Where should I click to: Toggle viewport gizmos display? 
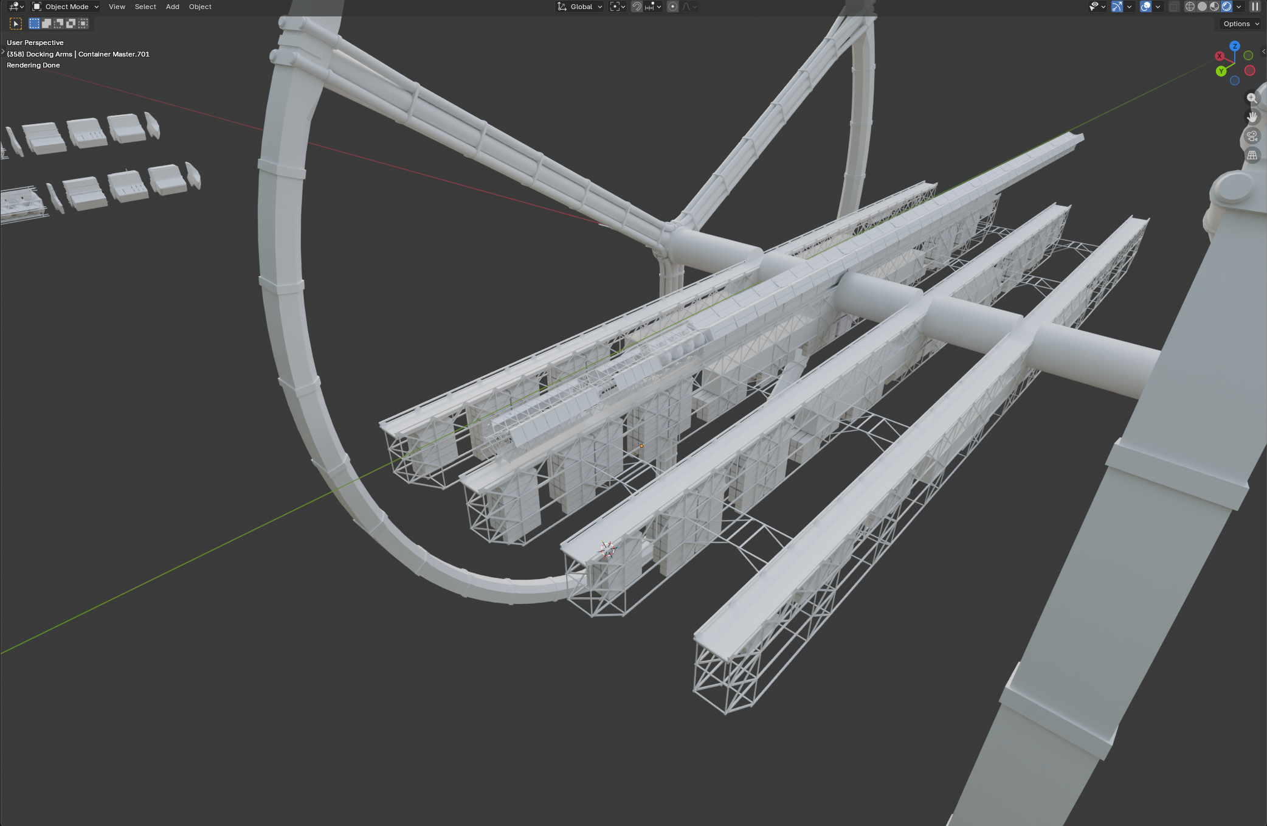point(1117,7)
